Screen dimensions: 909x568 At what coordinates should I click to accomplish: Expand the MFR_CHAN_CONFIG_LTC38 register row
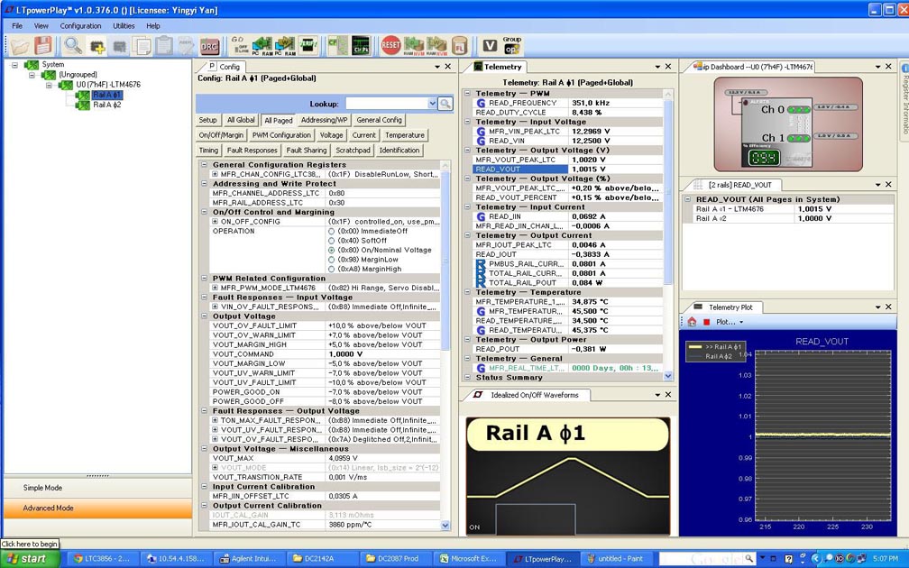(x=215, y=175)
